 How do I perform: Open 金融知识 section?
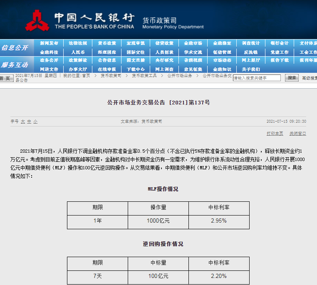[x=222, y=69]
